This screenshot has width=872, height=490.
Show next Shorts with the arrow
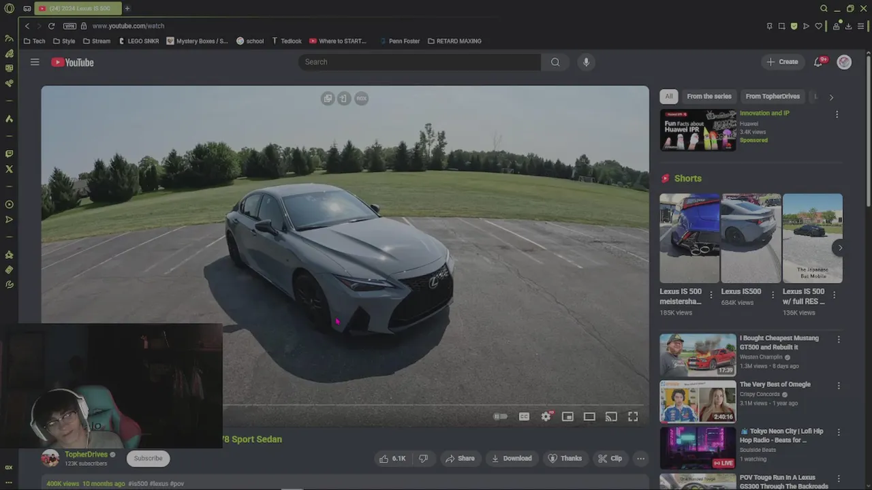click(x=840, y=248)
